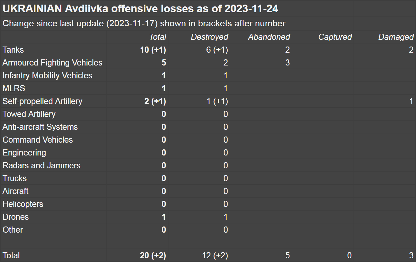Image resolution: width=416 pixels, height=262 pixels.
Task: Select the 'Radars and Jammers' label cell
Action: click(41, 166)
